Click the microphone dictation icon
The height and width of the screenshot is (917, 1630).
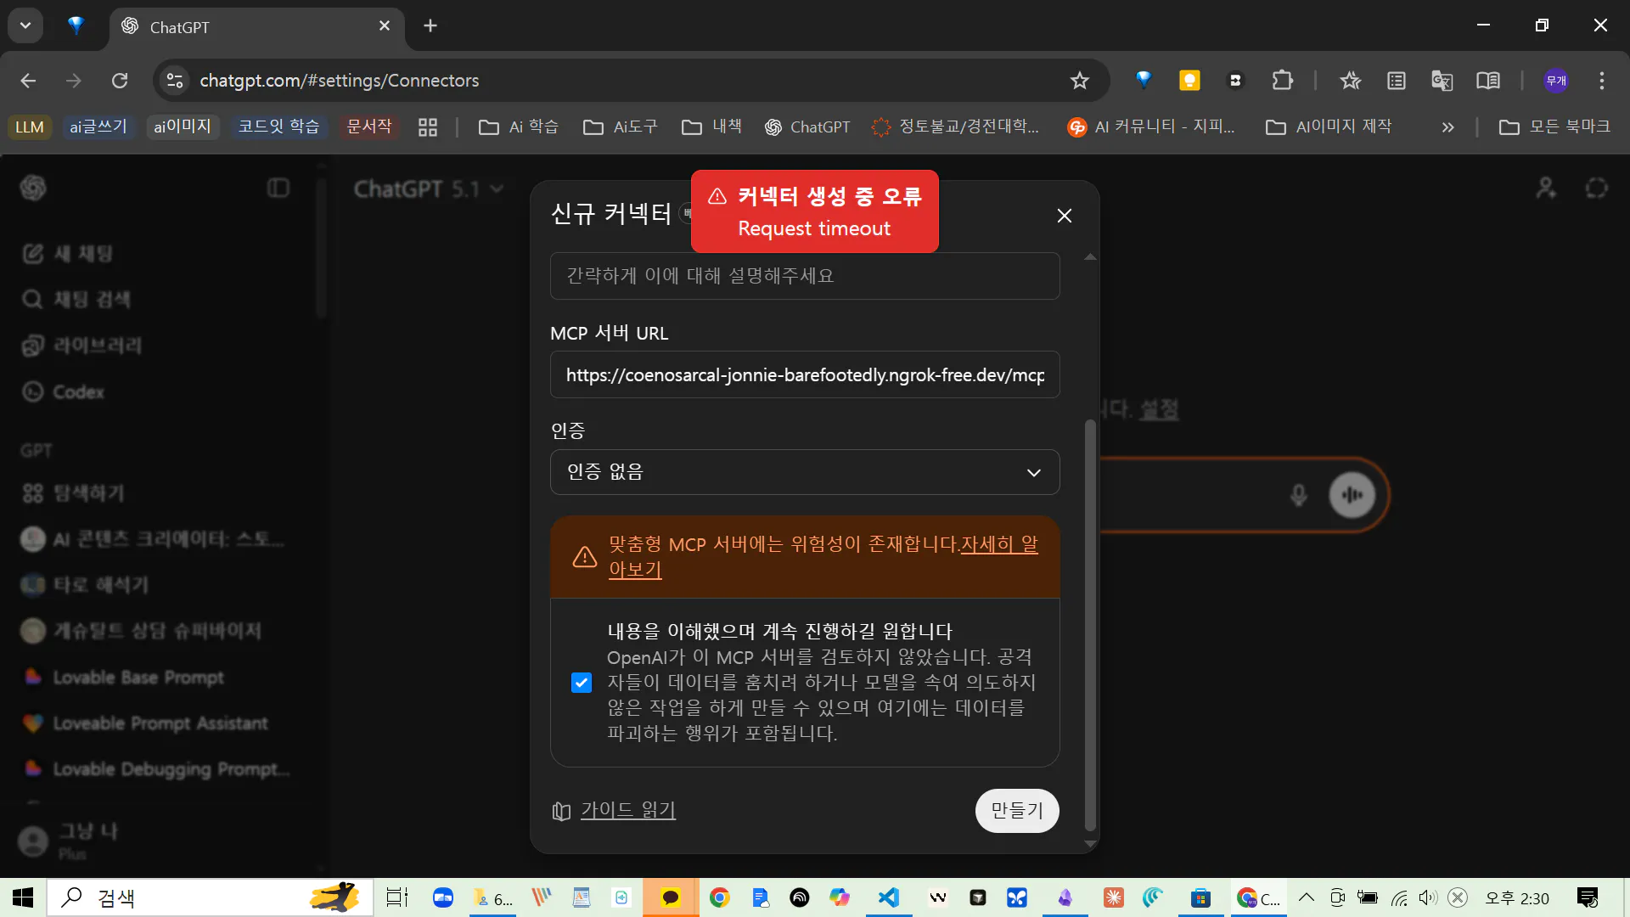[x=1298, y=495]
